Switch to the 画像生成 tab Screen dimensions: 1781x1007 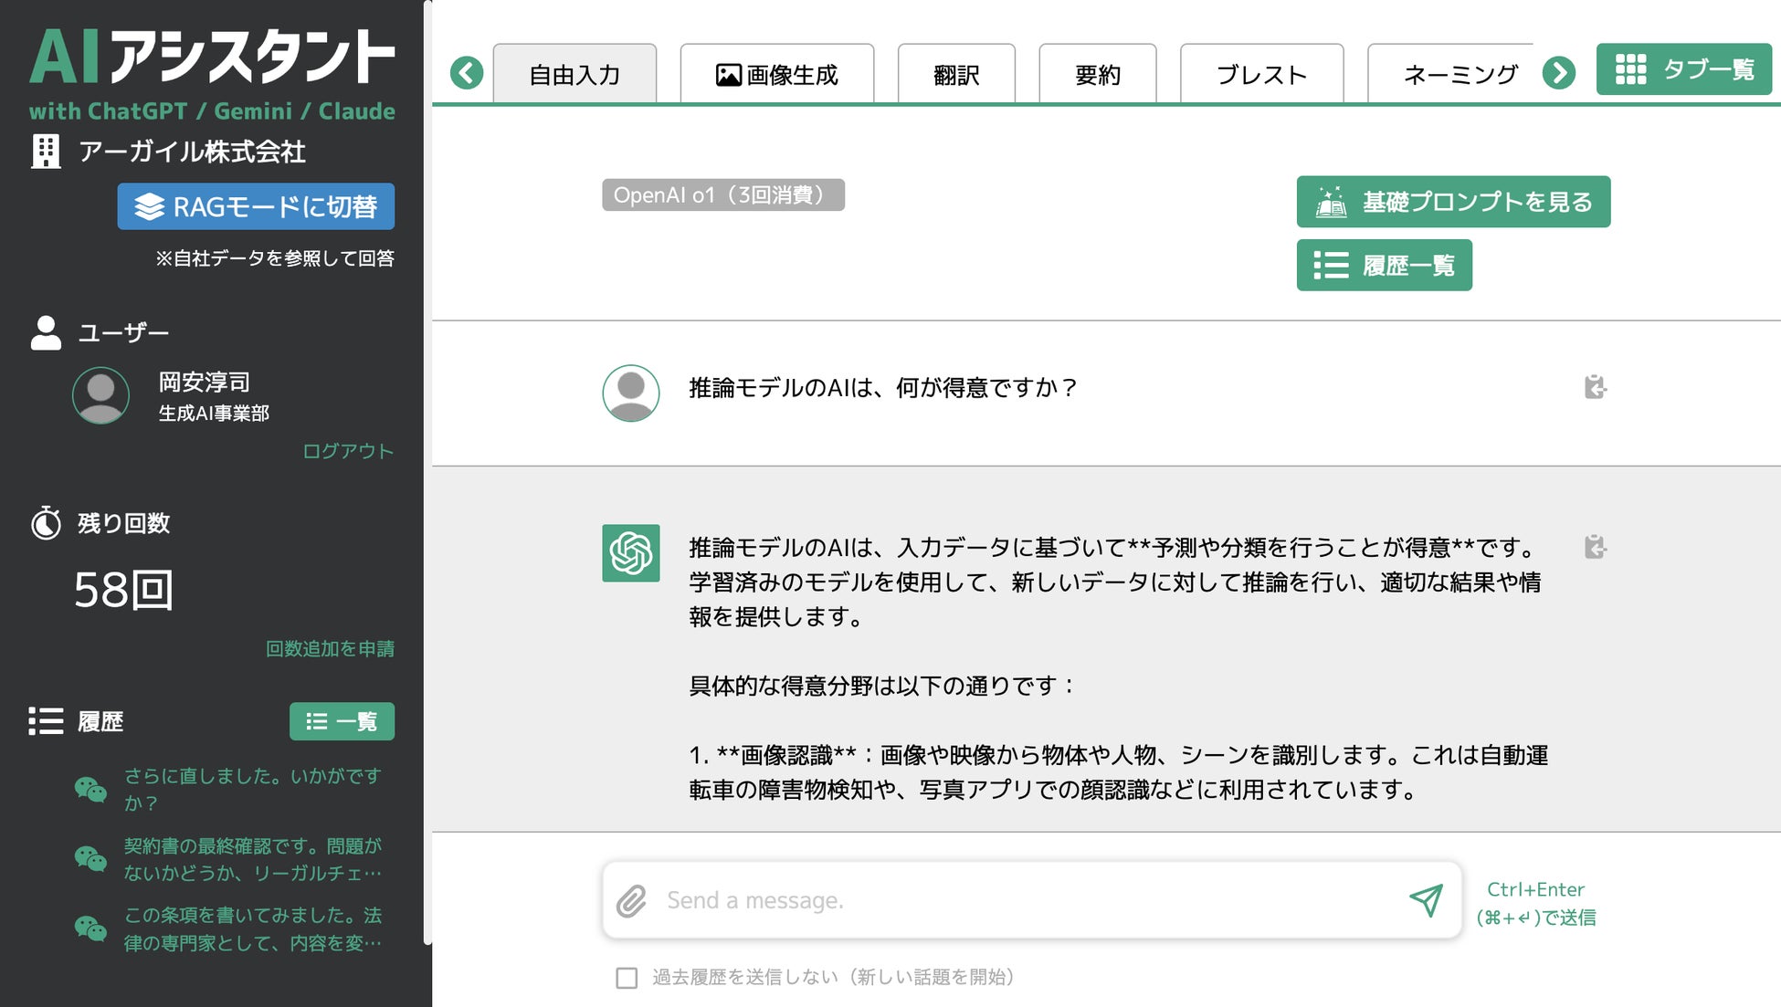click(x=777, y=75)
